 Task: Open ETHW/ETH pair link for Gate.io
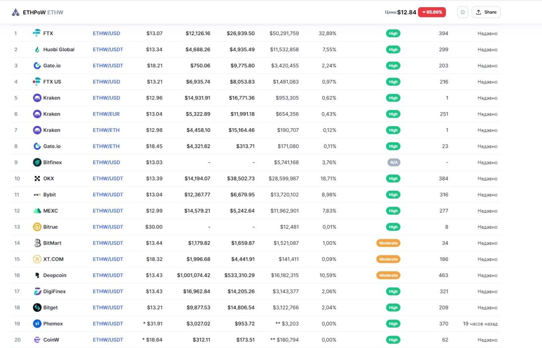click(106, 146)
